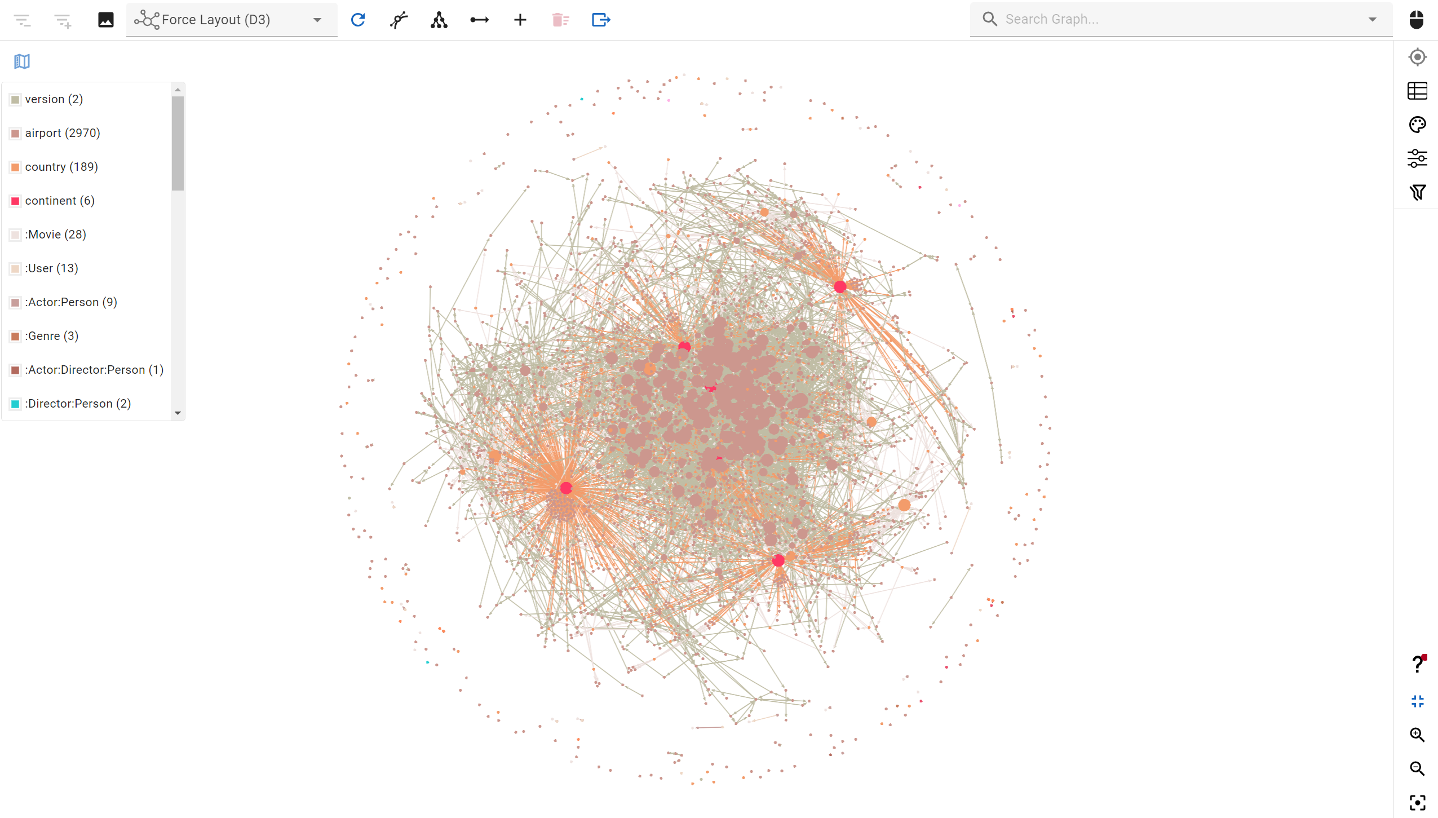Select the :Director:Person (2) node type
Image resolution: width=1438 pixels, height=818 pixels.
tap(77, 403)
